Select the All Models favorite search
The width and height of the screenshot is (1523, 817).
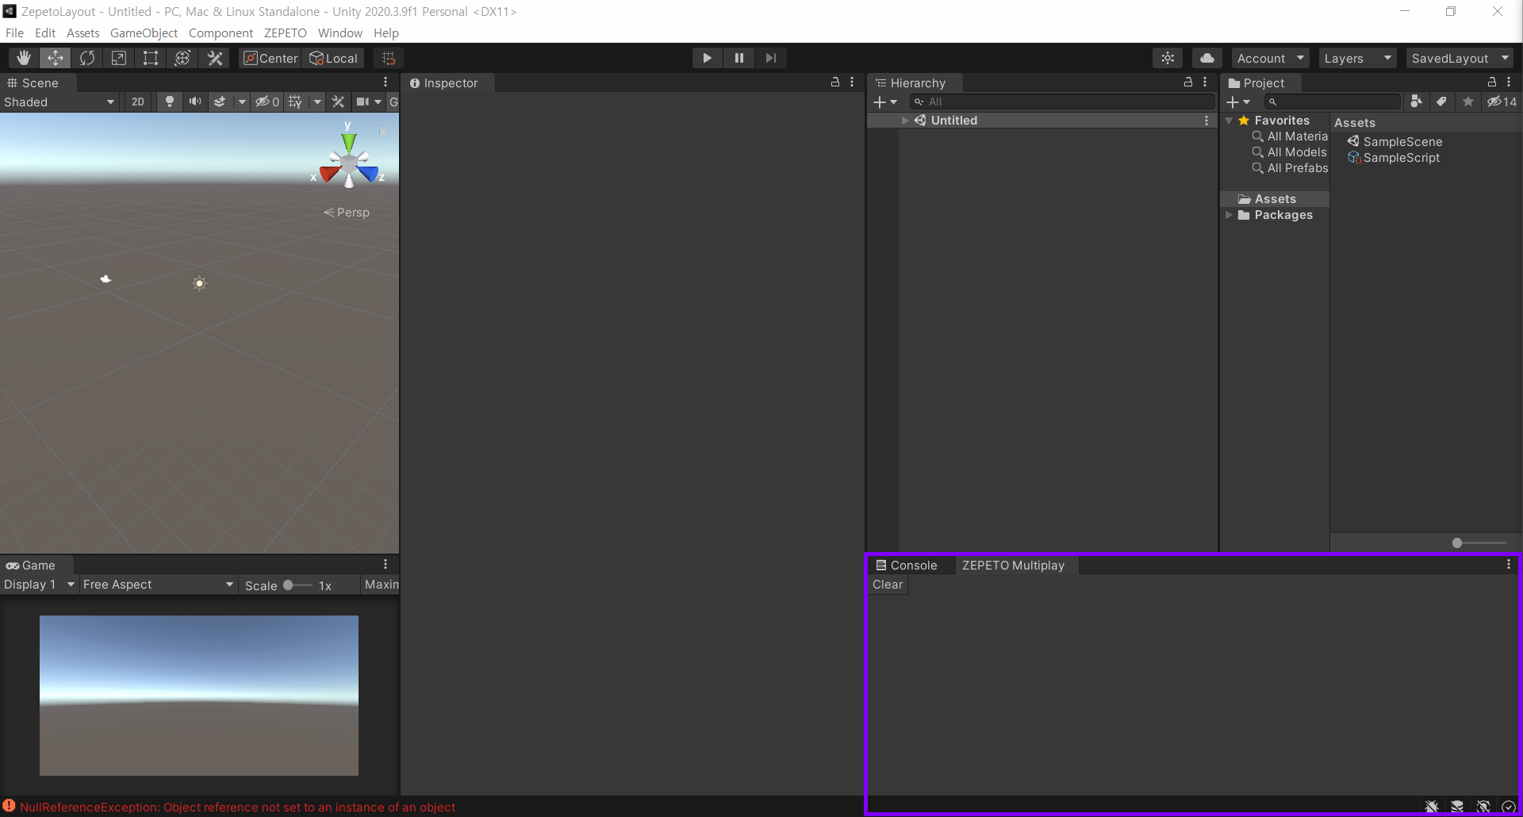[1289, 152]
